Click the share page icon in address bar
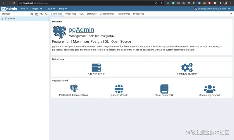 coord(156,3)
